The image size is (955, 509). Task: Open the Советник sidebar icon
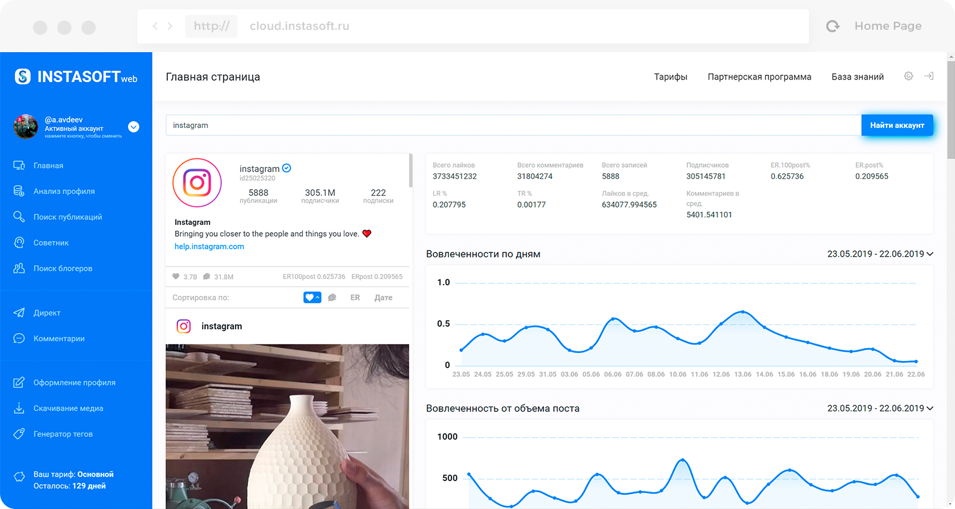tap(19, 242)
